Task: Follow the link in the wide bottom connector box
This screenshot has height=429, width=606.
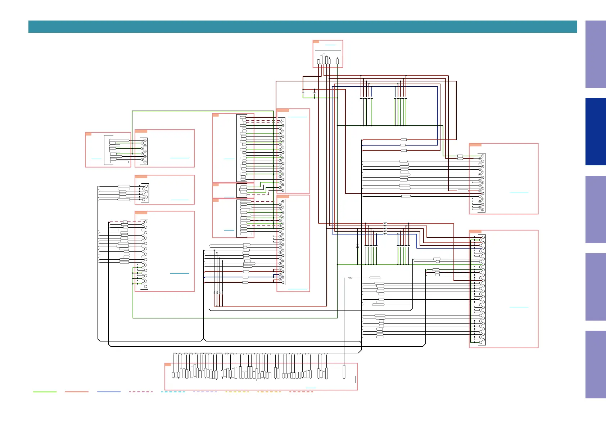Action: coord(311,388)
